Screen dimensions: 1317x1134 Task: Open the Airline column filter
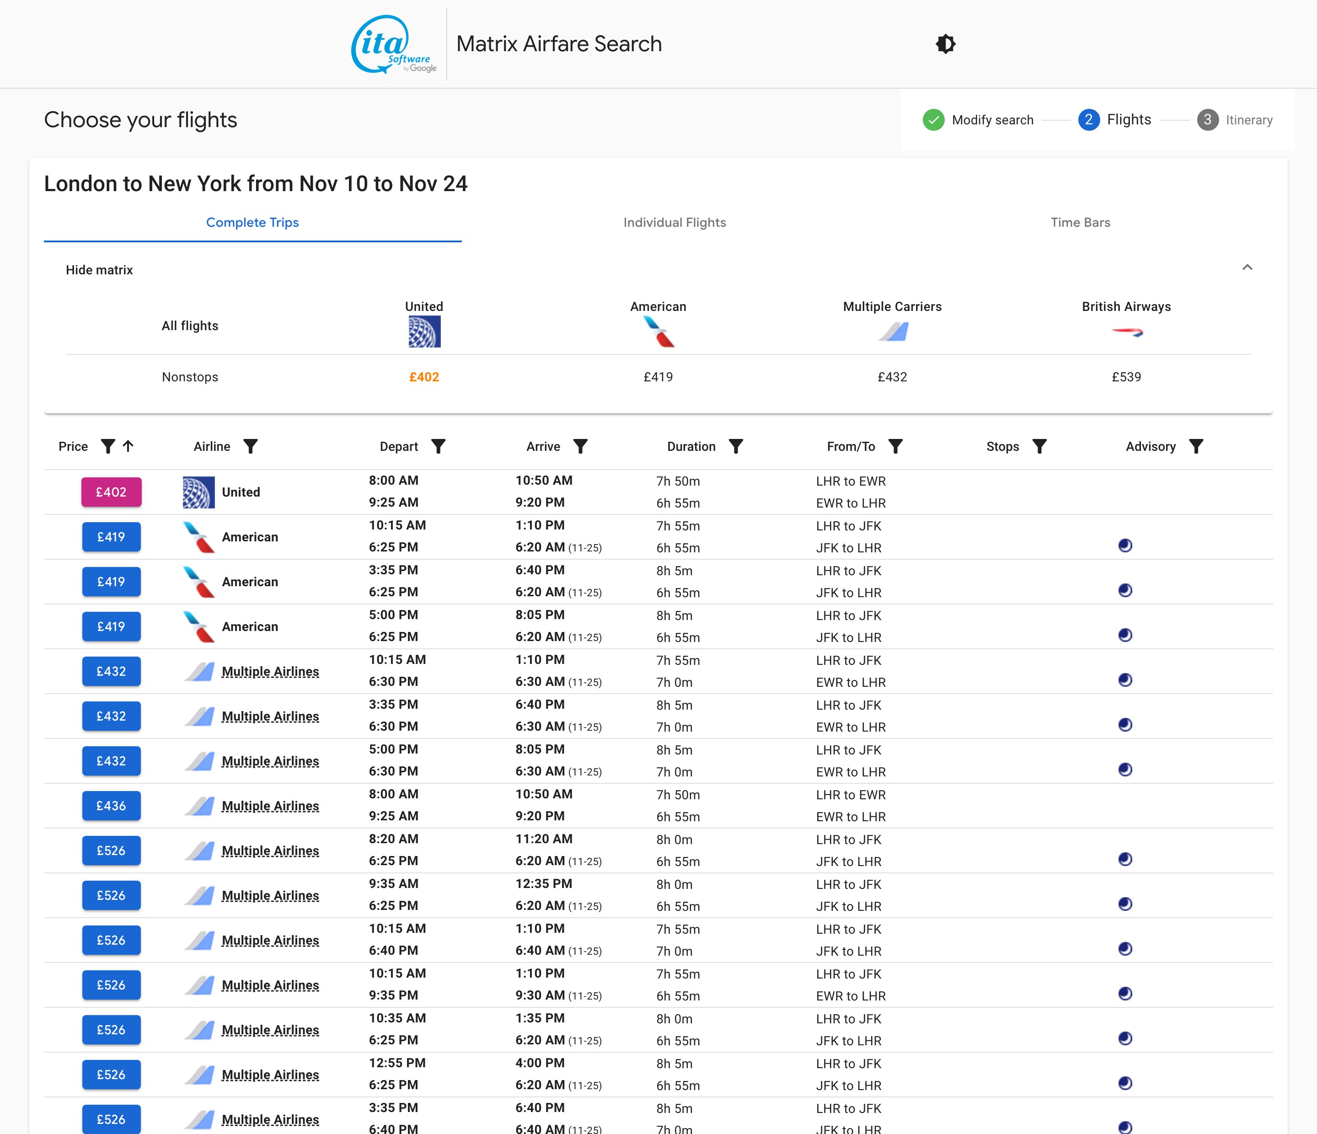(251, 446)
